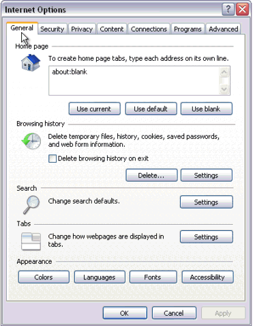
Task: Open the Delete... browsing history dialog
Action: tap(151, 175)
